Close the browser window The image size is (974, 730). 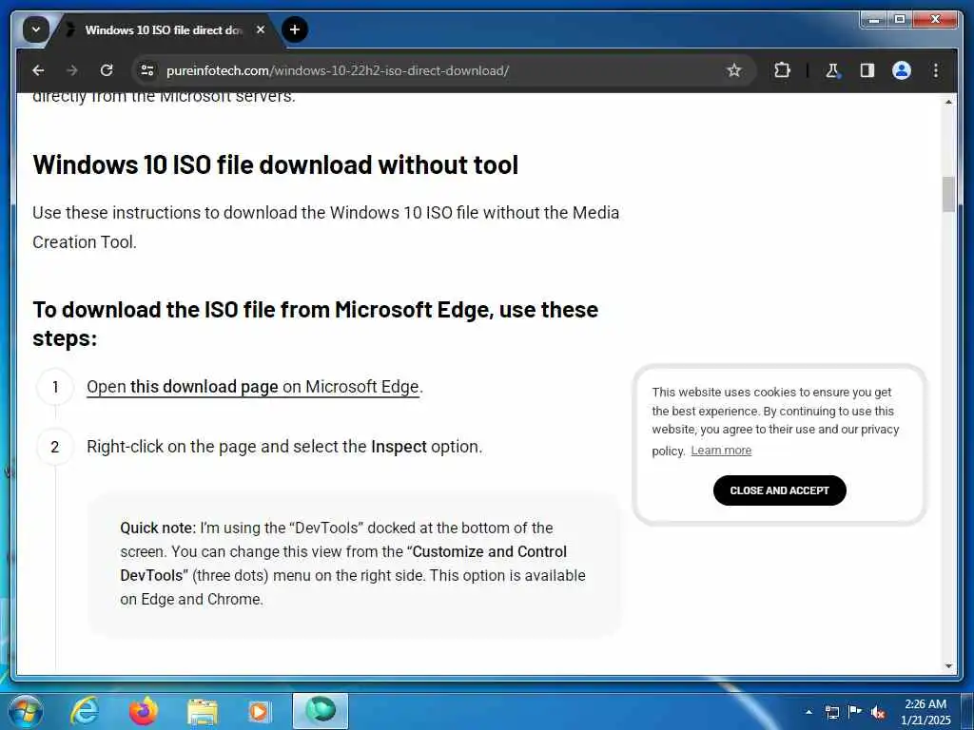click(936, 20)
